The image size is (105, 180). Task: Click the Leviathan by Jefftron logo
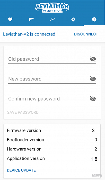click(52, 7)
